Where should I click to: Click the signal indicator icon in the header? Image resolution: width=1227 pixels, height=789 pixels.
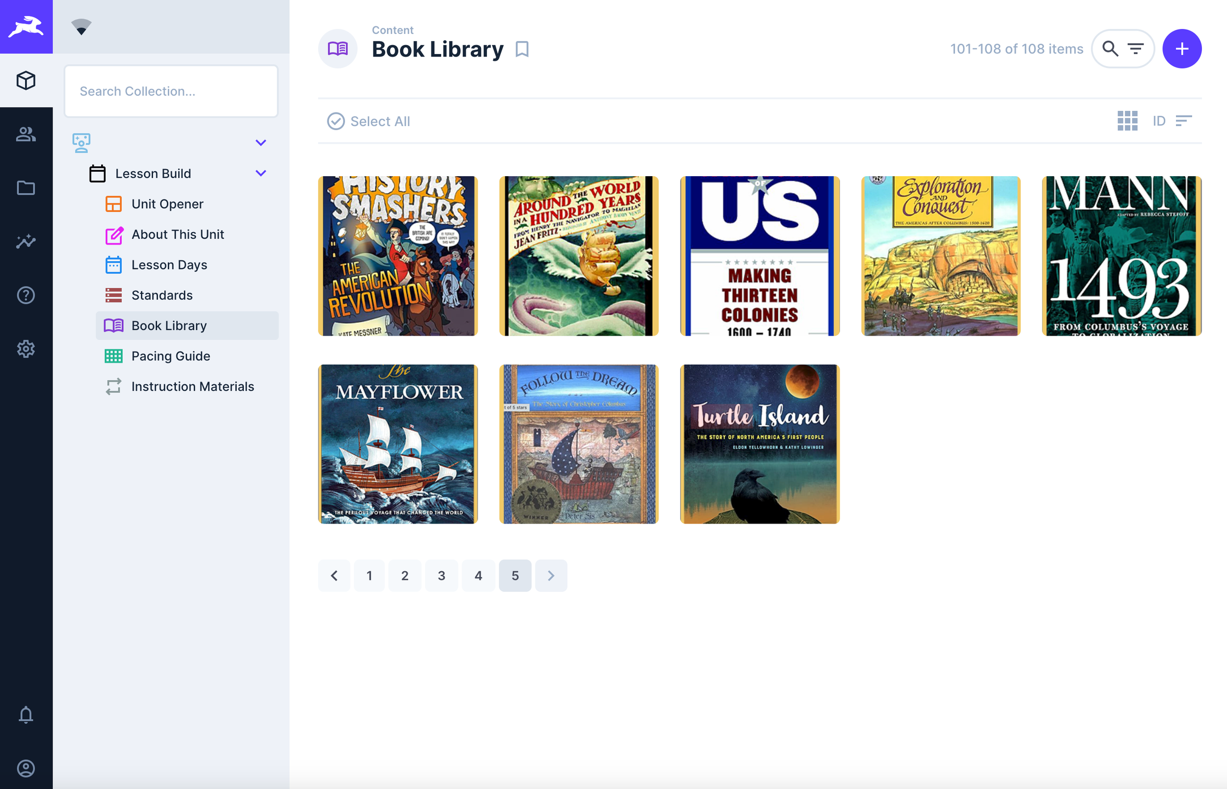pos(81,26)
